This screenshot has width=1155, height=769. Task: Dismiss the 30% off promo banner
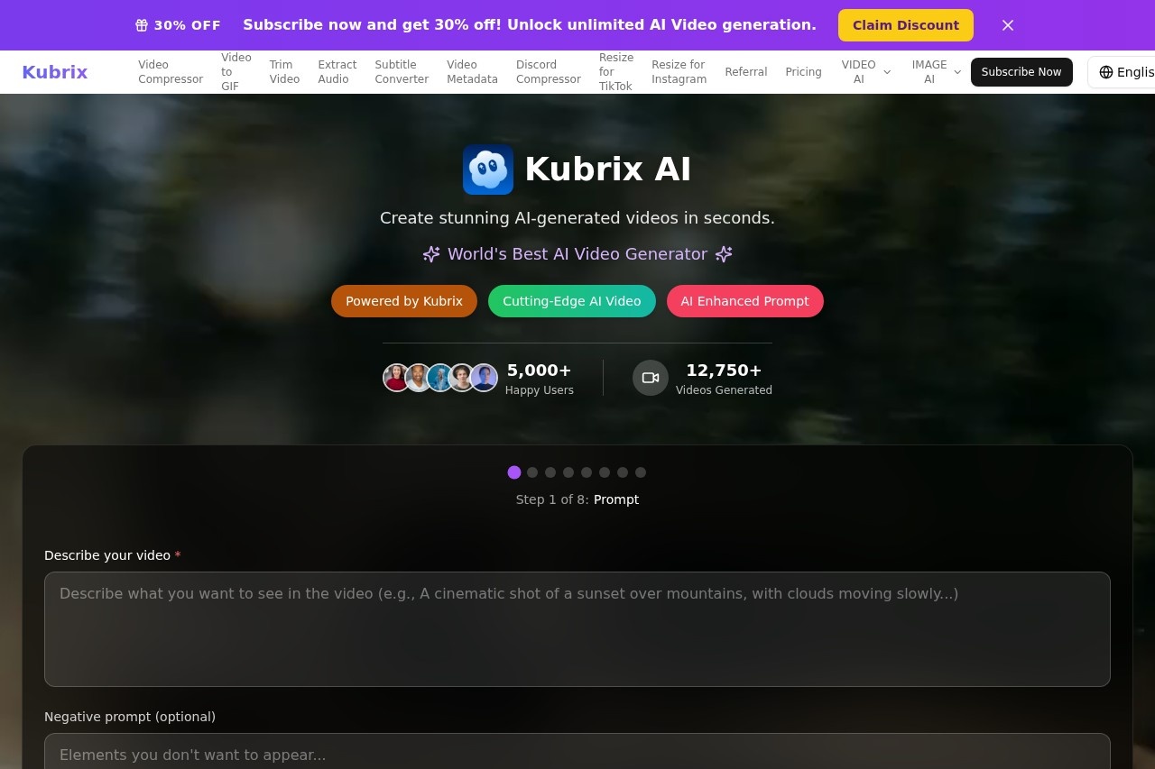[x=1008, y=25]
